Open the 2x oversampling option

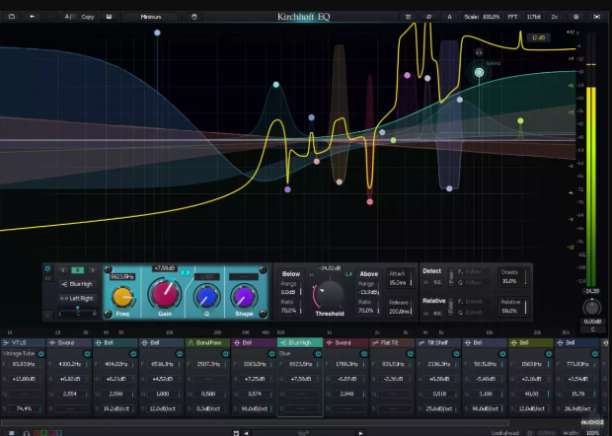pyautogui.click(x=554, y=17)
